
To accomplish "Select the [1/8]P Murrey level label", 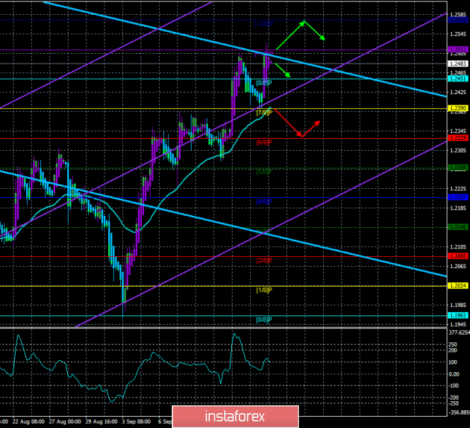I will click(264, 290).
